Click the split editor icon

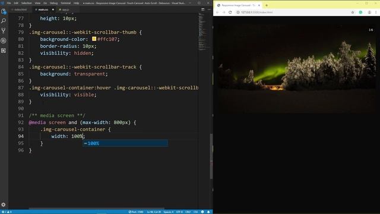(x=203, y=10)
